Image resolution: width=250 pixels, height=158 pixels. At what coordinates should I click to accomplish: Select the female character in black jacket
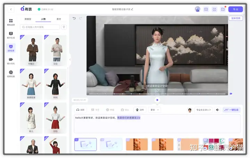pos(55,84)
